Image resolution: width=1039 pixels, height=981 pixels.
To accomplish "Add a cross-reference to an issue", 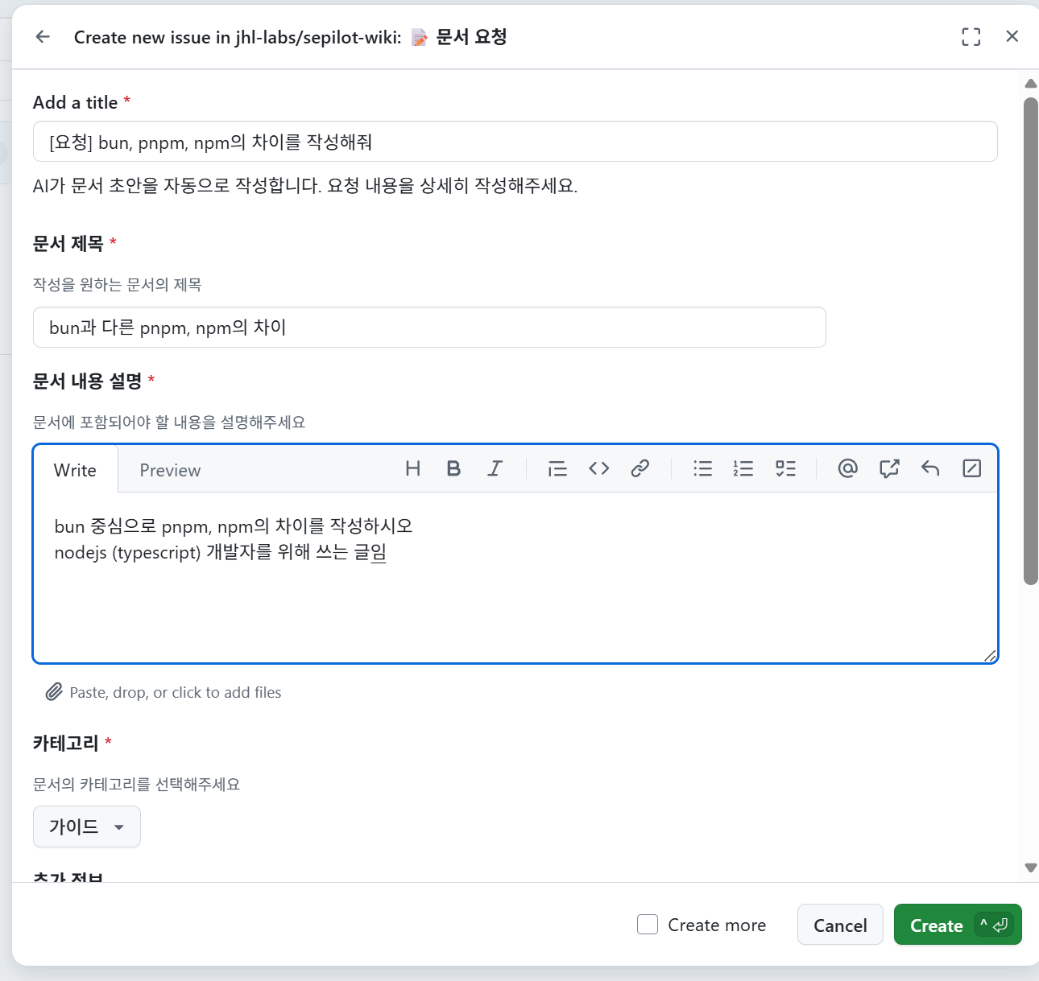I will (x=889, y=469).
